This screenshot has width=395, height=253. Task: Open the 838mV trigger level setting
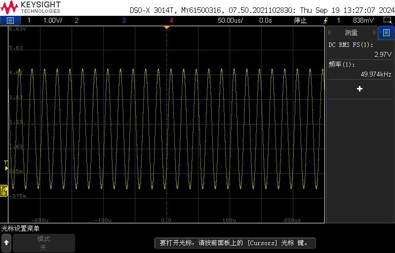[363, 20]
